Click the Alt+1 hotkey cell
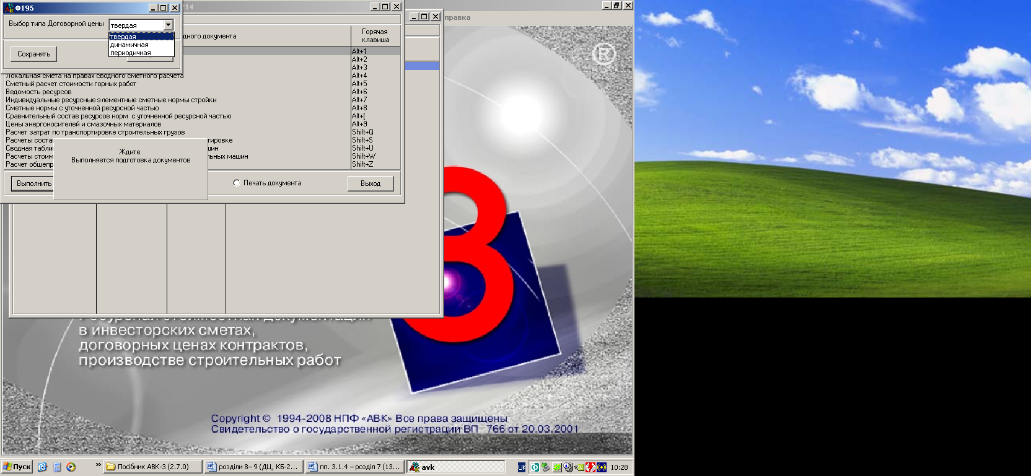Viewport: 1031px width, 476px height. [375, 51]
